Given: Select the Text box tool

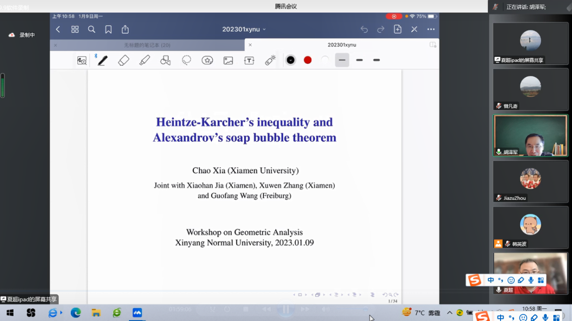Looking at the screenshot, I should (x=249, y=60).
